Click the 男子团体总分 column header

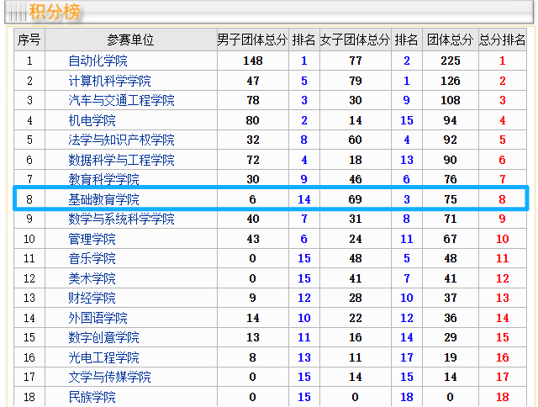(x=252, y=40)
